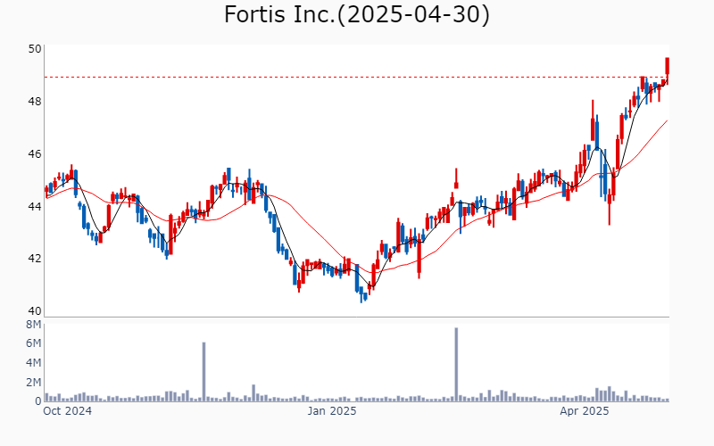
Task: Click the 0 volume axis label
Action: (38, 401)
